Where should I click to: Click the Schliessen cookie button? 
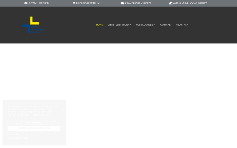point(34,122)
